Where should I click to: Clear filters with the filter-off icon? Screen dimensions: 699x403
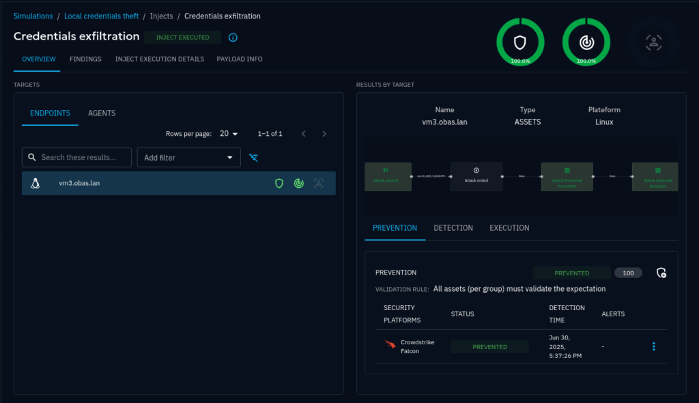(254, 158)
